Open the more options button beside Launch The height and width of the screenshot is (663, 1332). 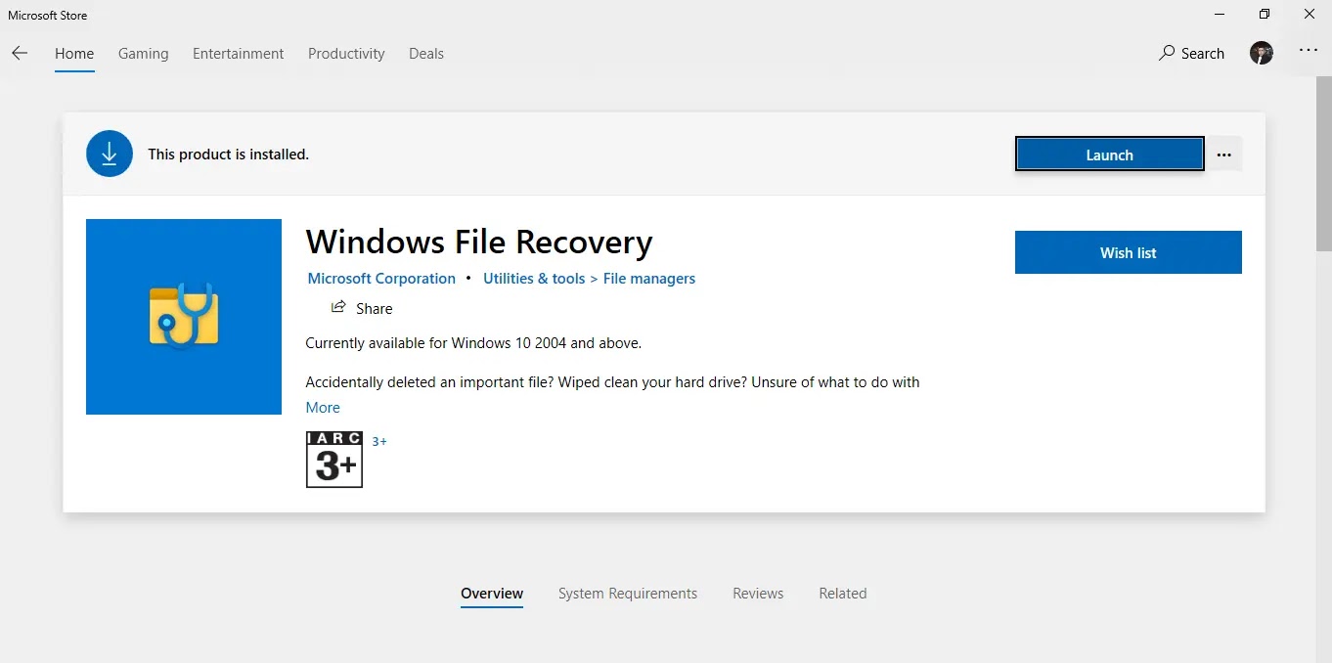1223,155
